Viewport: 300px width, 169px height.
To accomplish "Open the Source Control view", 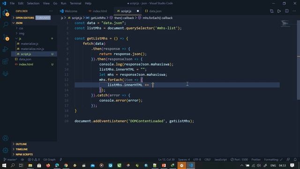I will tap(5, 37).
